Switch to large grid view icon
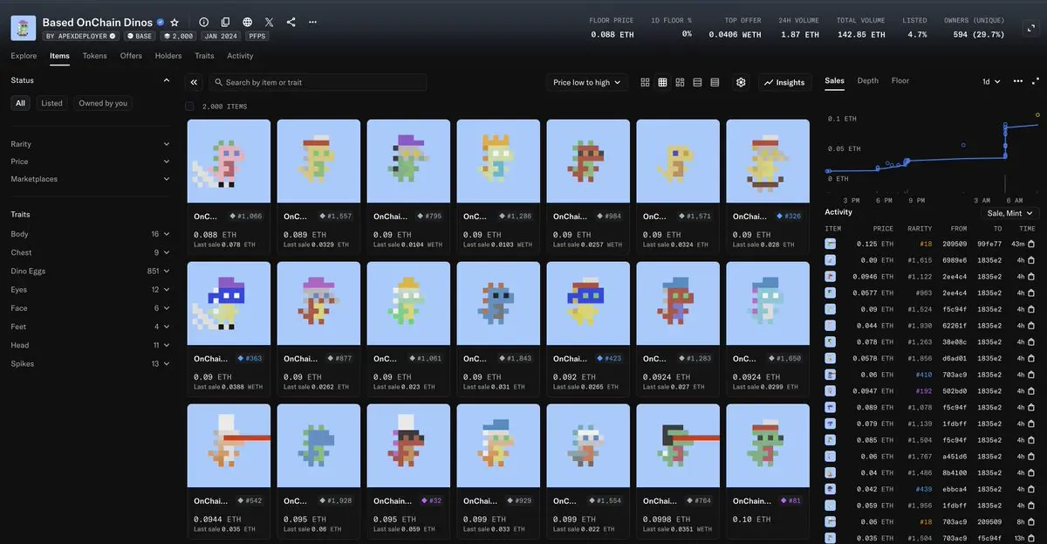This screenshot has height=544, width=1047. click(645, 82)
